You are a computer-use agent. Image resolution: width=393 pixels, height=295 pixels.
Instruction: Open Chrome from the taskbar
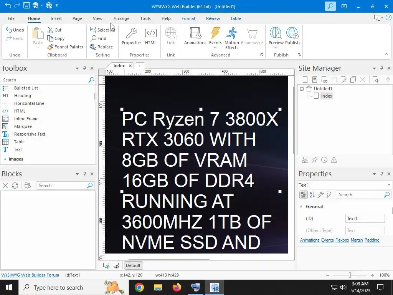point(139,287)
